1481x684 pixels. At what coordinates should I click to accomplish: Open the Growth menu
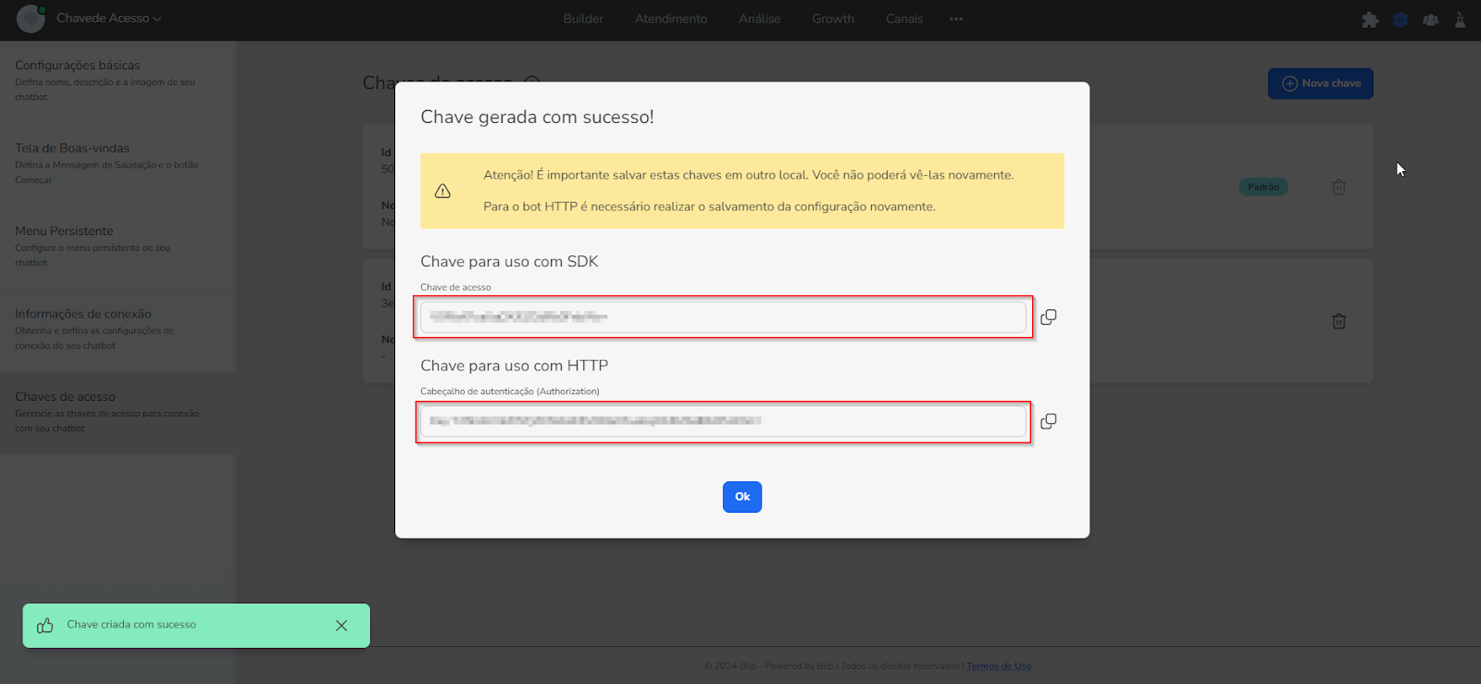tap(833, 19)
